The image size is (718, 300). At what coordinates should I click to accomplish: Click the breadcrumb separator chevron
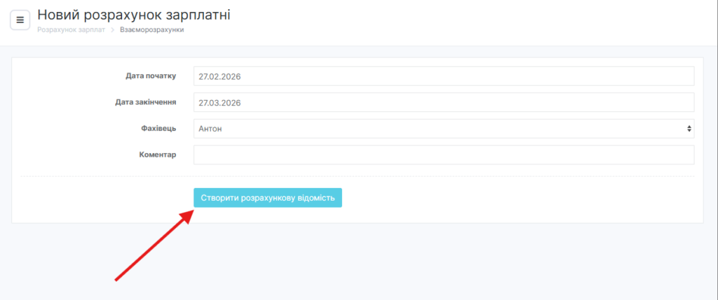point(112,30)
